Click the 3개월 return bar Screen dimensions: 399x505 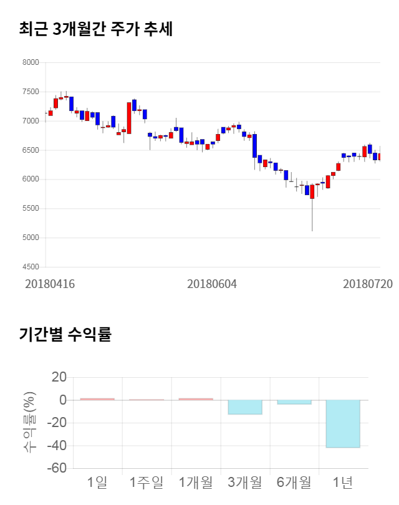pos(244,406)
